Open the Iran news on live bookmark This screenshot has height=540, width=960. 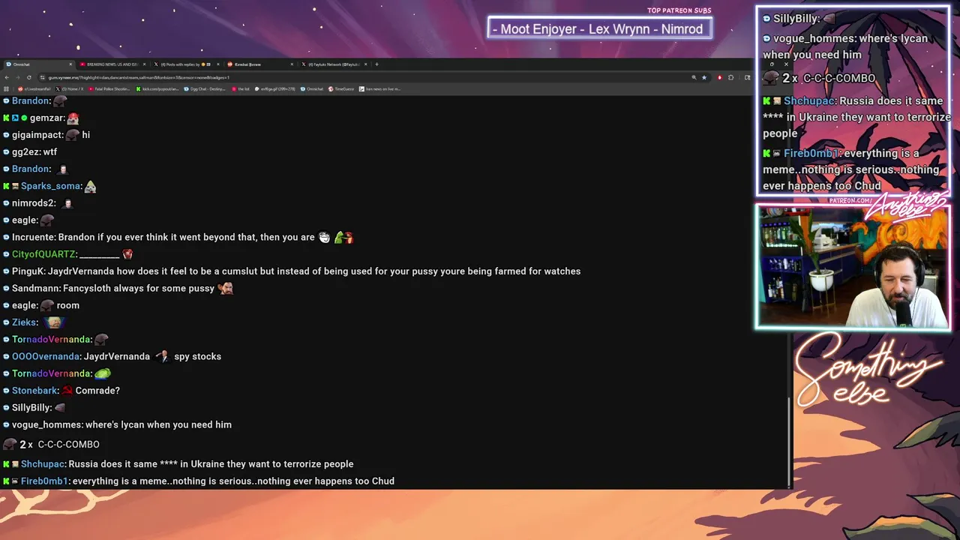pos(380,89)
